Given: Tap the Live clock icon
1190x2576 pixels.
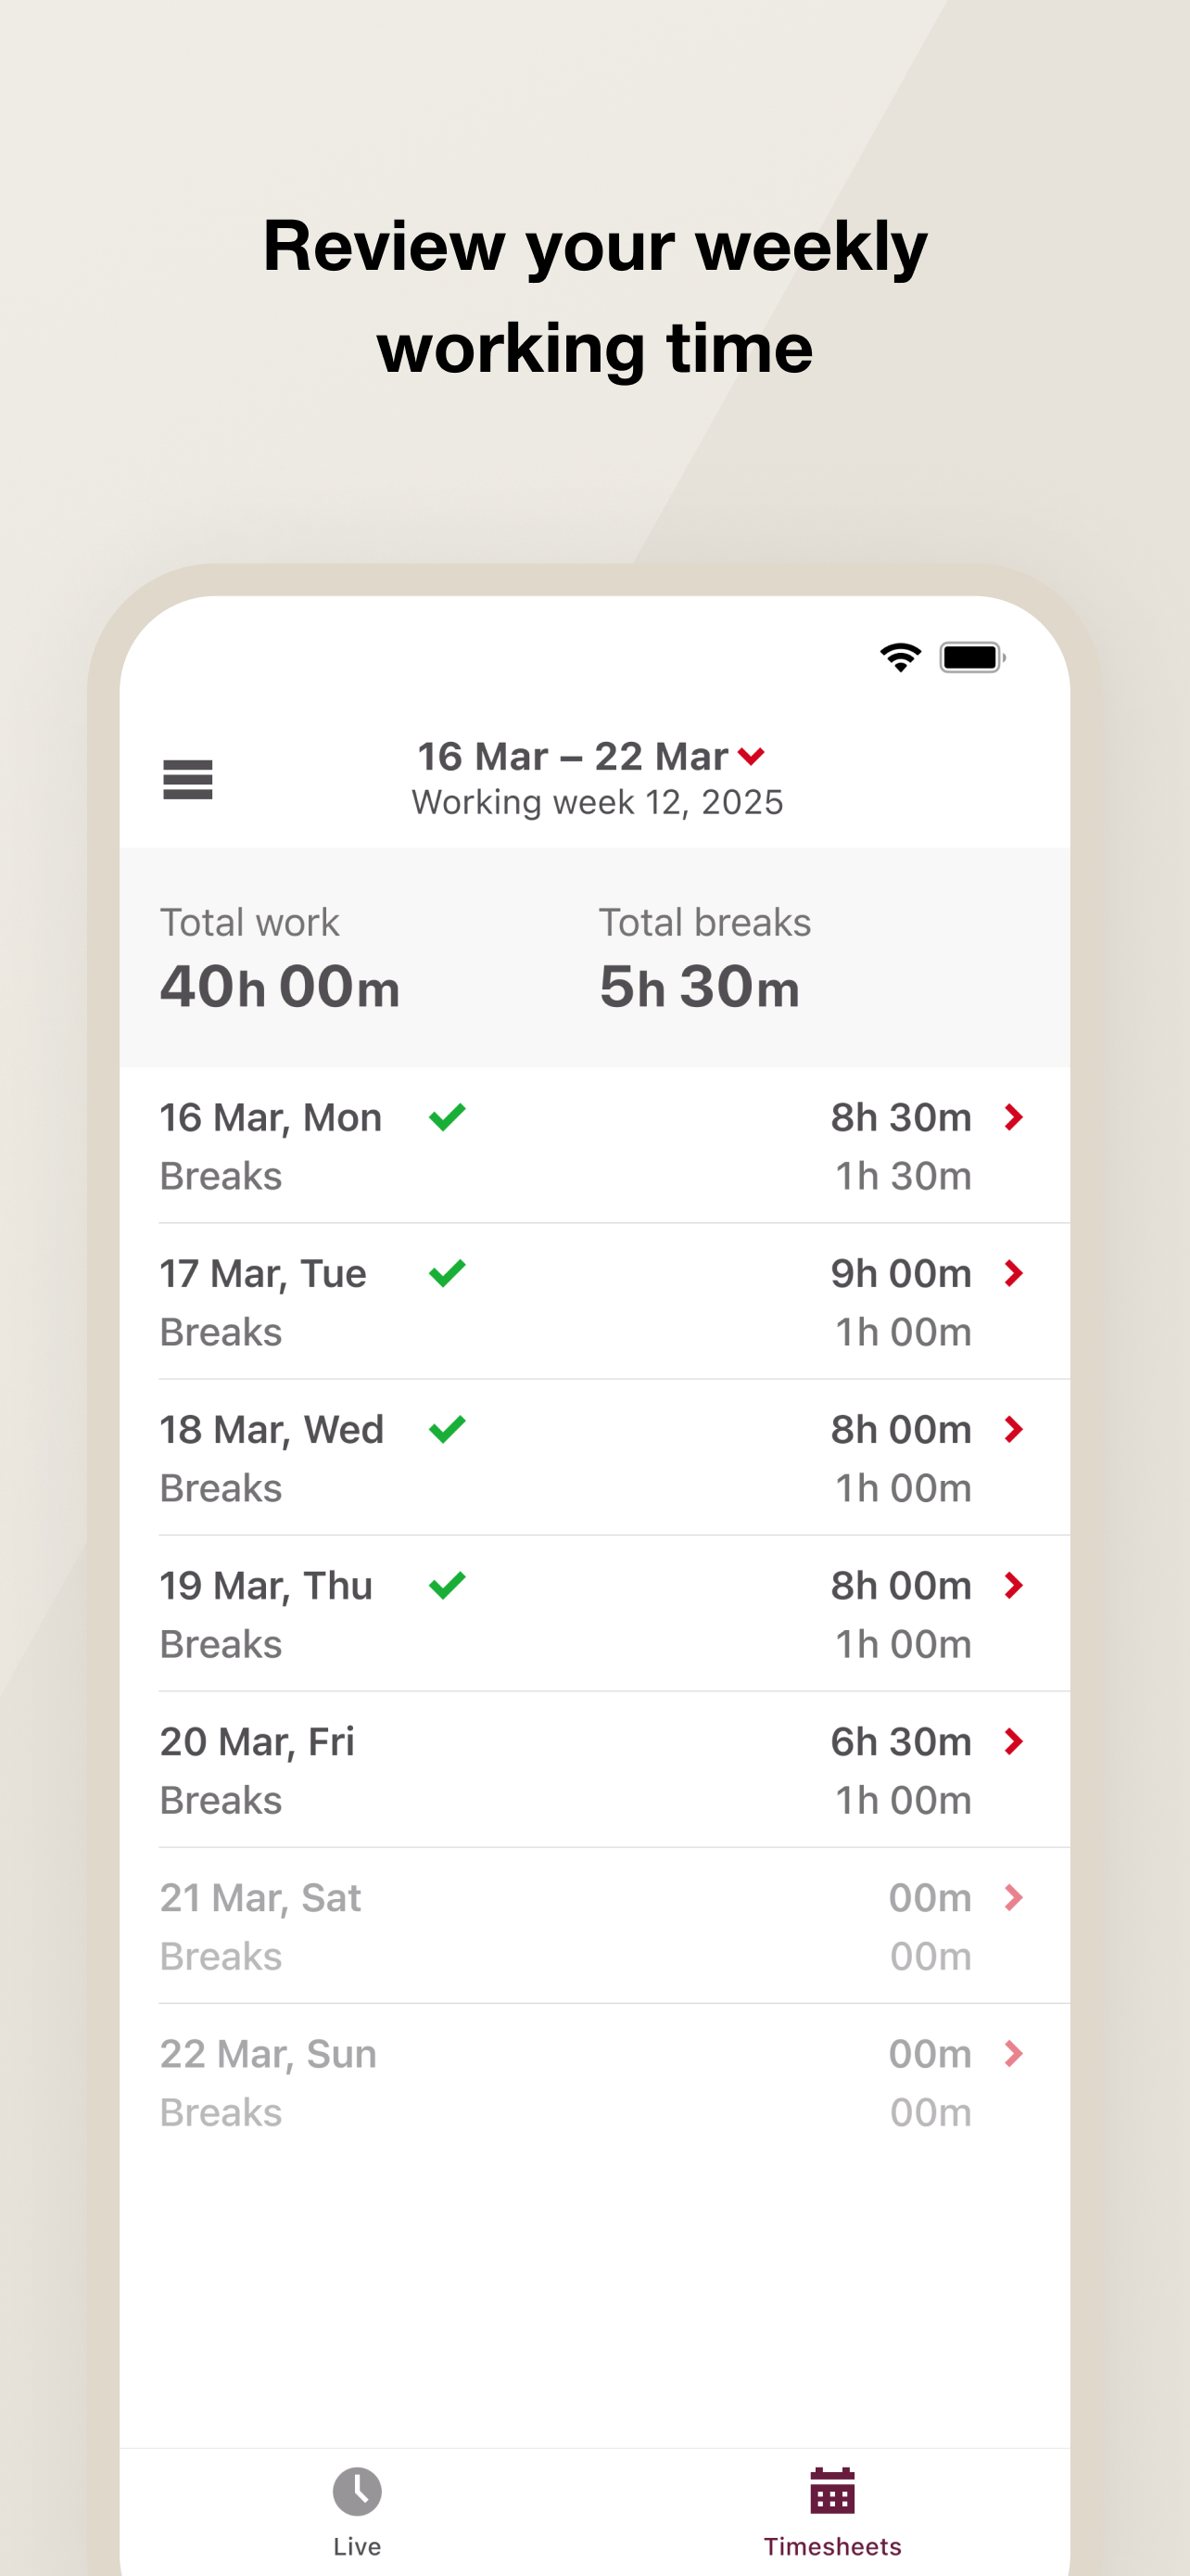Looking at the screenshot, I should tap(357, 2491).
